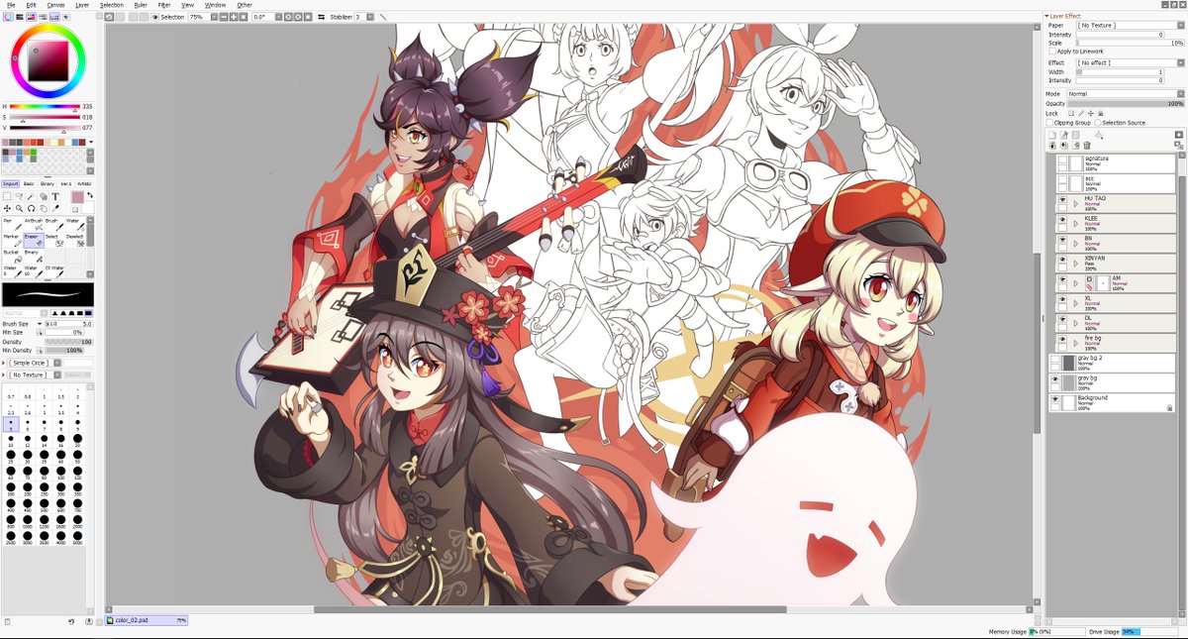
Task: Hide the KLEE layer folder
Action: tap(1061, 221)
